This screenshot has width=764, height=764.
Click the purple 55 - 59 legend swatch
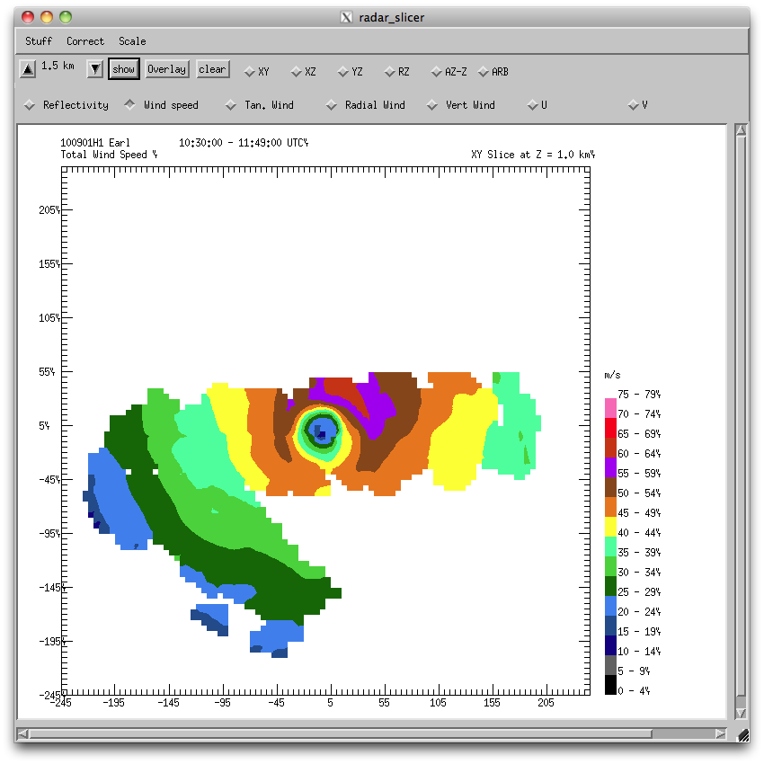point(610,467)
